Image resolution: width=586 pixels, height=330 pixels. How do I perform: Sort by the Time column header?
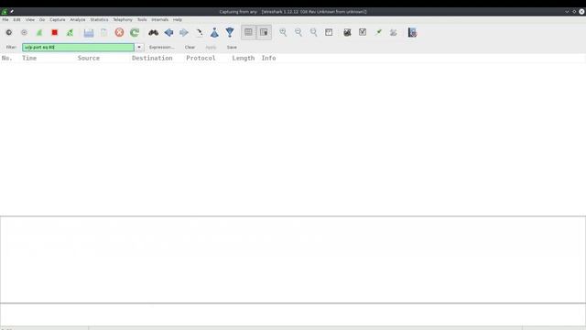(x=29, y=58)
